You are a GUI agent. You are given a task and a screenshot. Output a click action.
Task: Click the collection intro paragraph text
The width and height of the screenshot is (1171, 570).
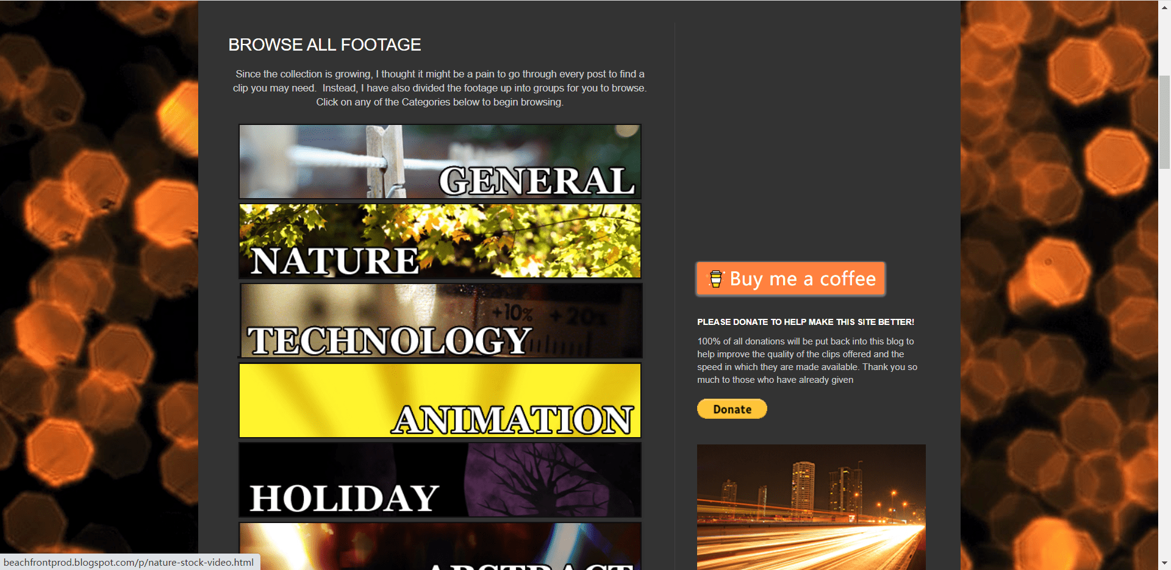[440, 88]
